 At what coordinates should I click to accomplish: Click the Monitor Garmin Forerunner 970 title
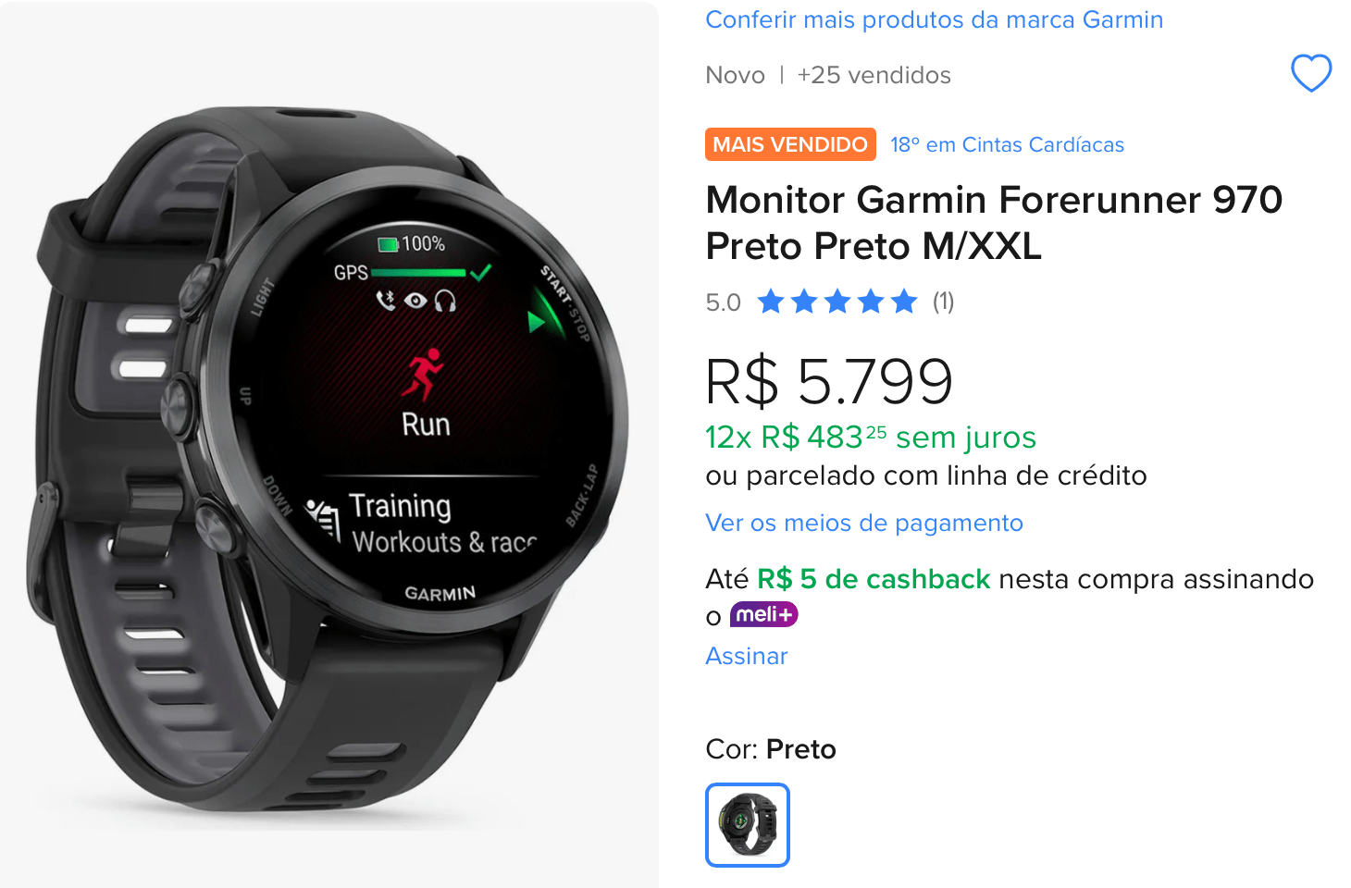(994, 223)
